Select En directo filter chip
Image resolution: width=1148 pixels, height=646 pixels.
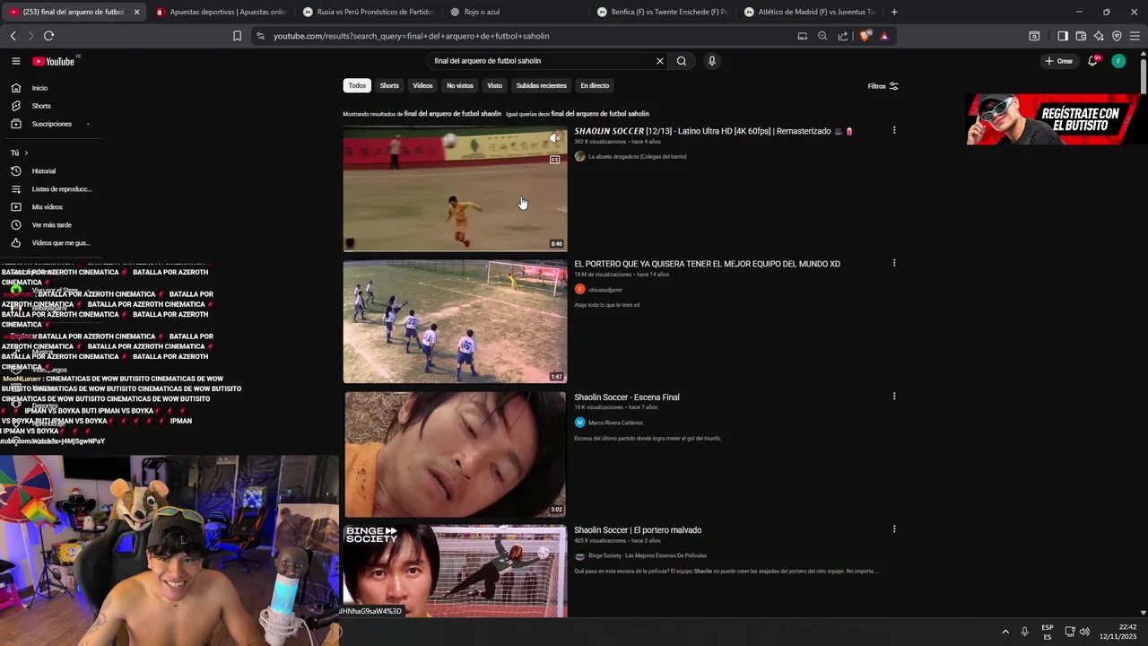[x=595, y=85]
